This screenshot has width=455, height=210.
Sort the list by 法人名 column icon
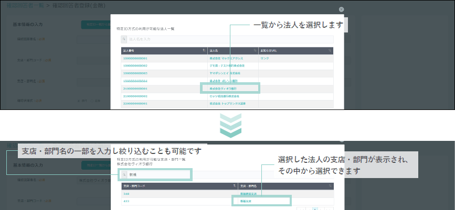click(254, 51)
